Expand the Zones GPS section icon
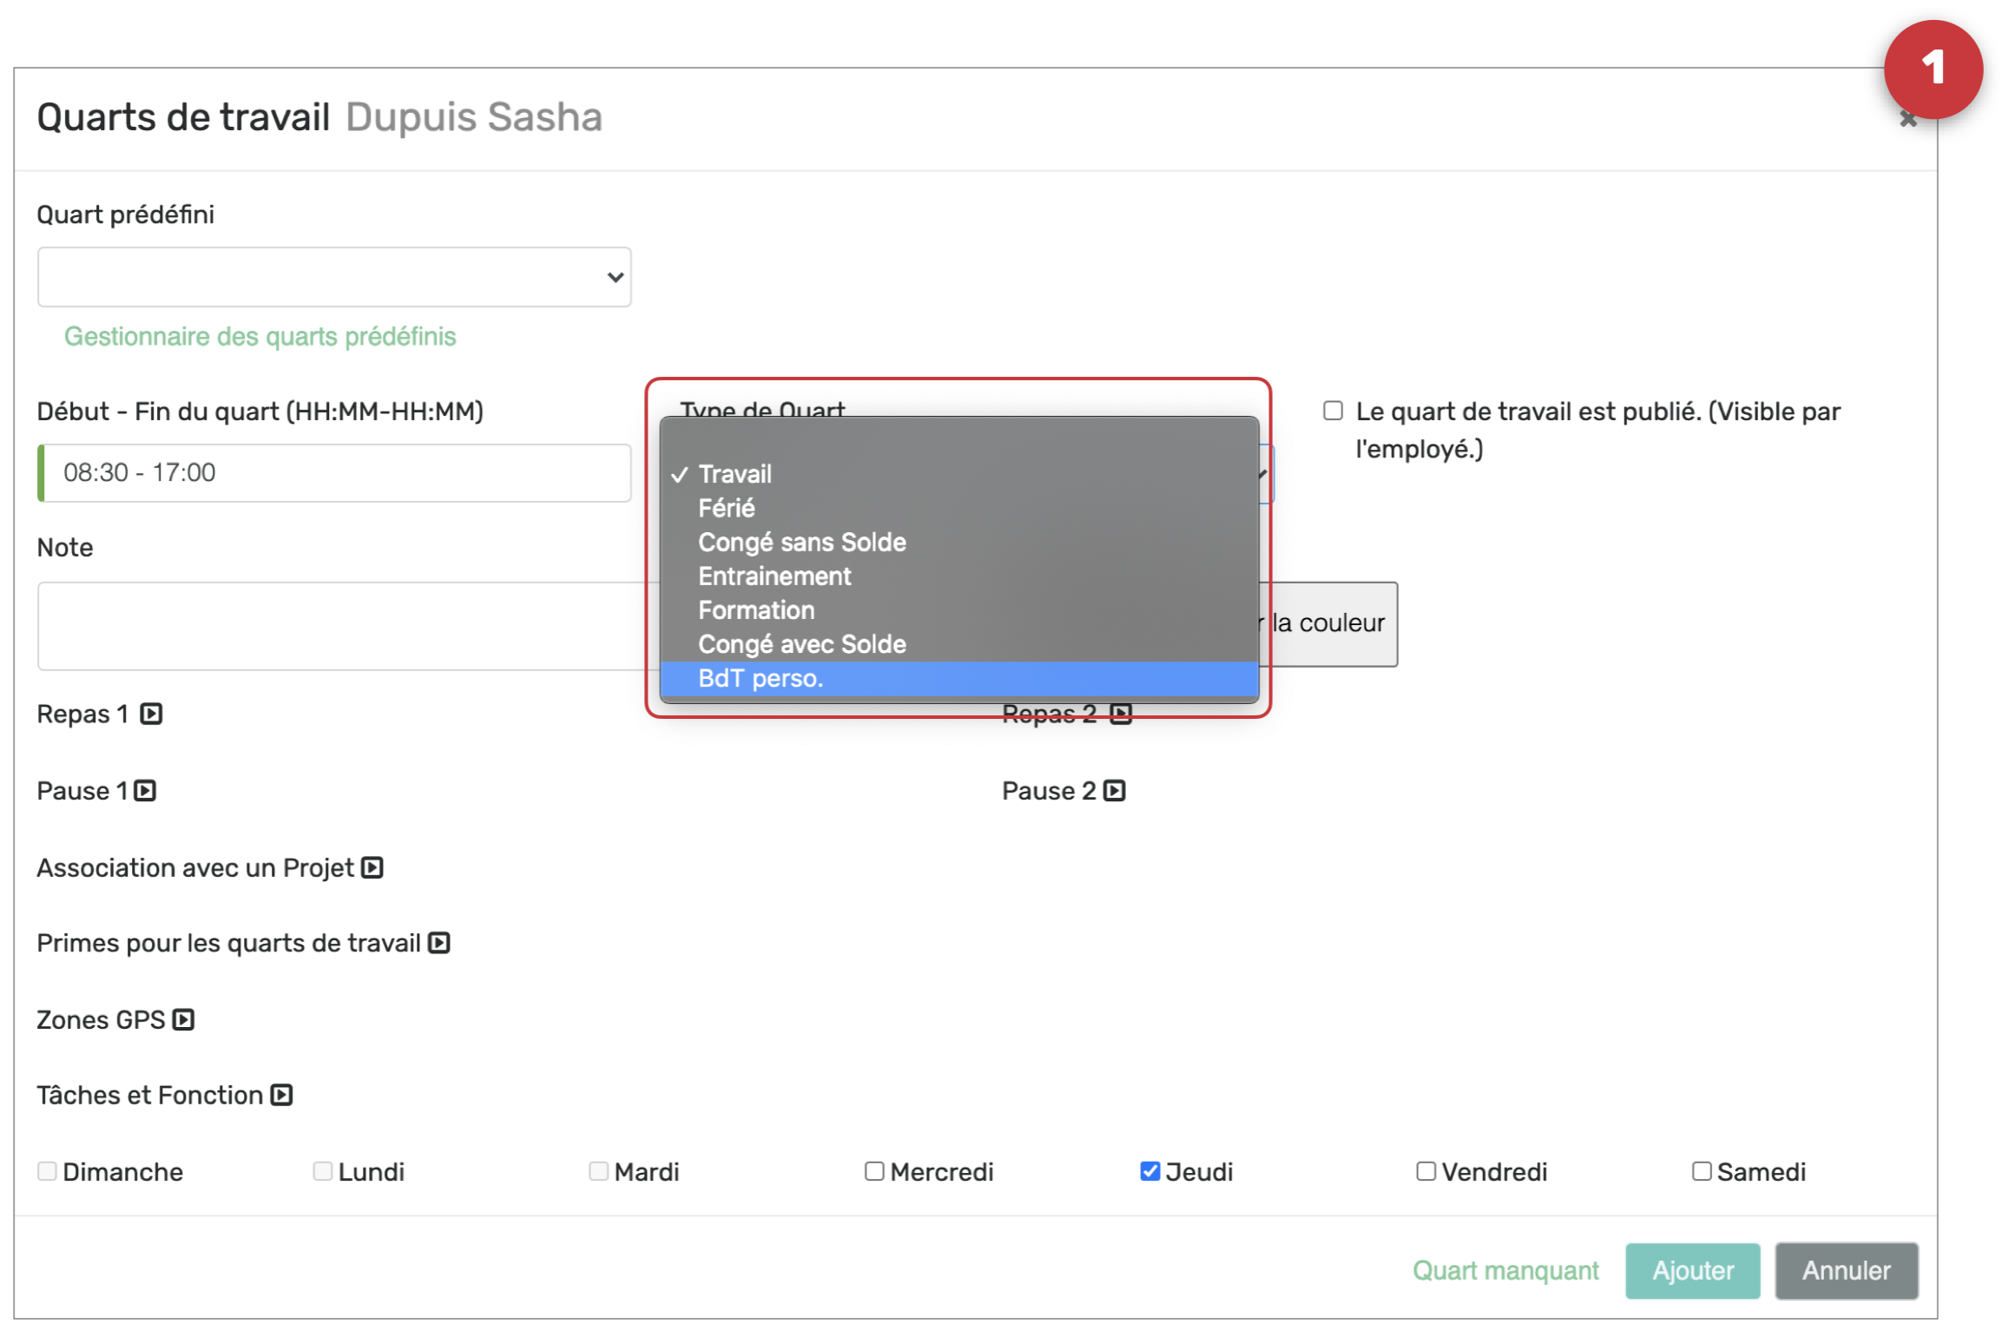 183,1019
